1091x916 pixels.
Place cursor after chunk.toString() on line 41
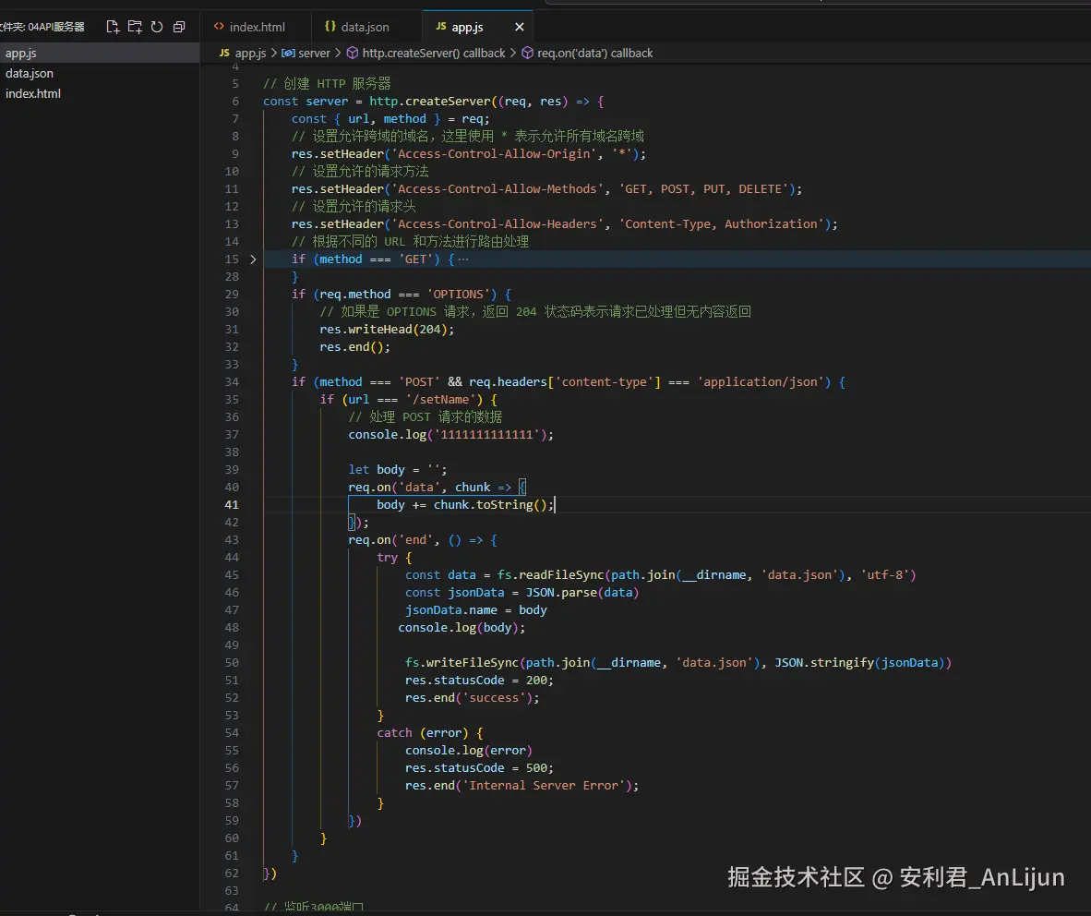click(554, 505)
